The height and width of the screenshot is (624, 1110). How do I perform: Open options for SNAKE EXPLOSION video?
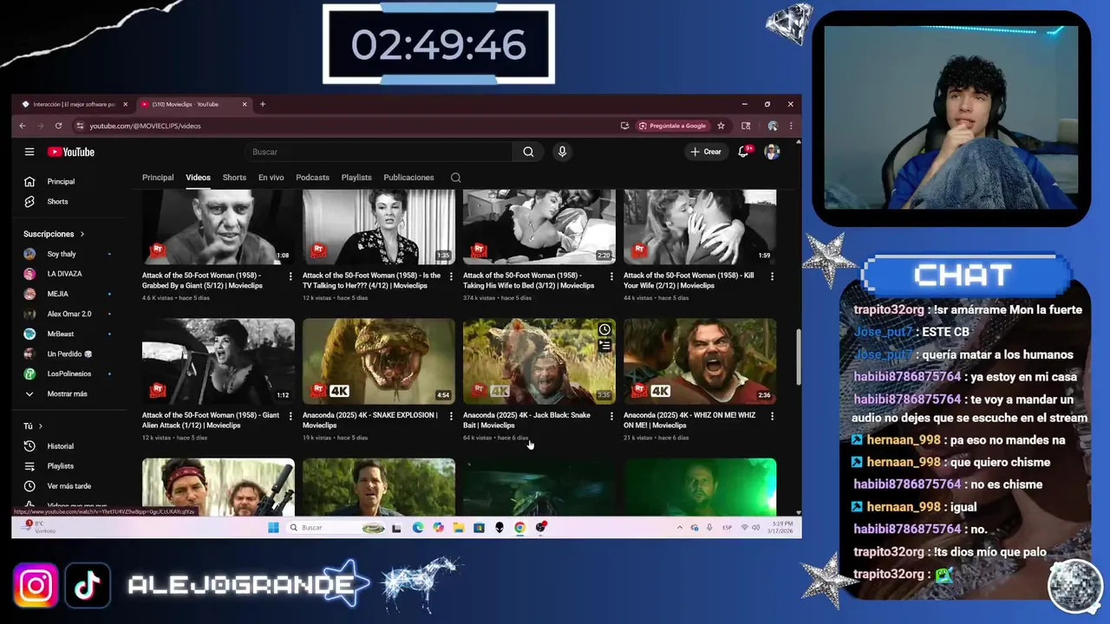[451, 416]
